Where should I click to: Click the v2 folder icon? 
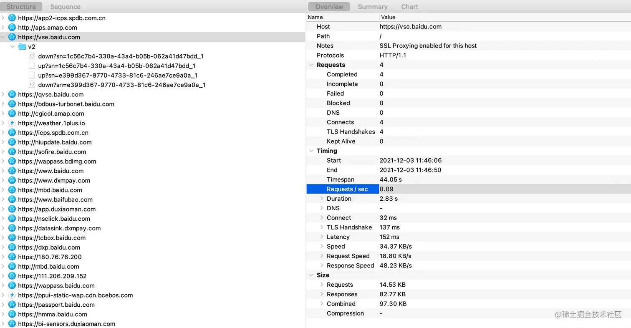pos(22,47)
